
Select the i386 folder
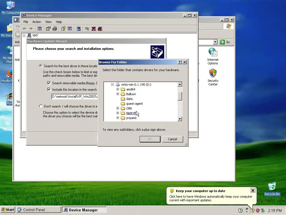point(129,108)
